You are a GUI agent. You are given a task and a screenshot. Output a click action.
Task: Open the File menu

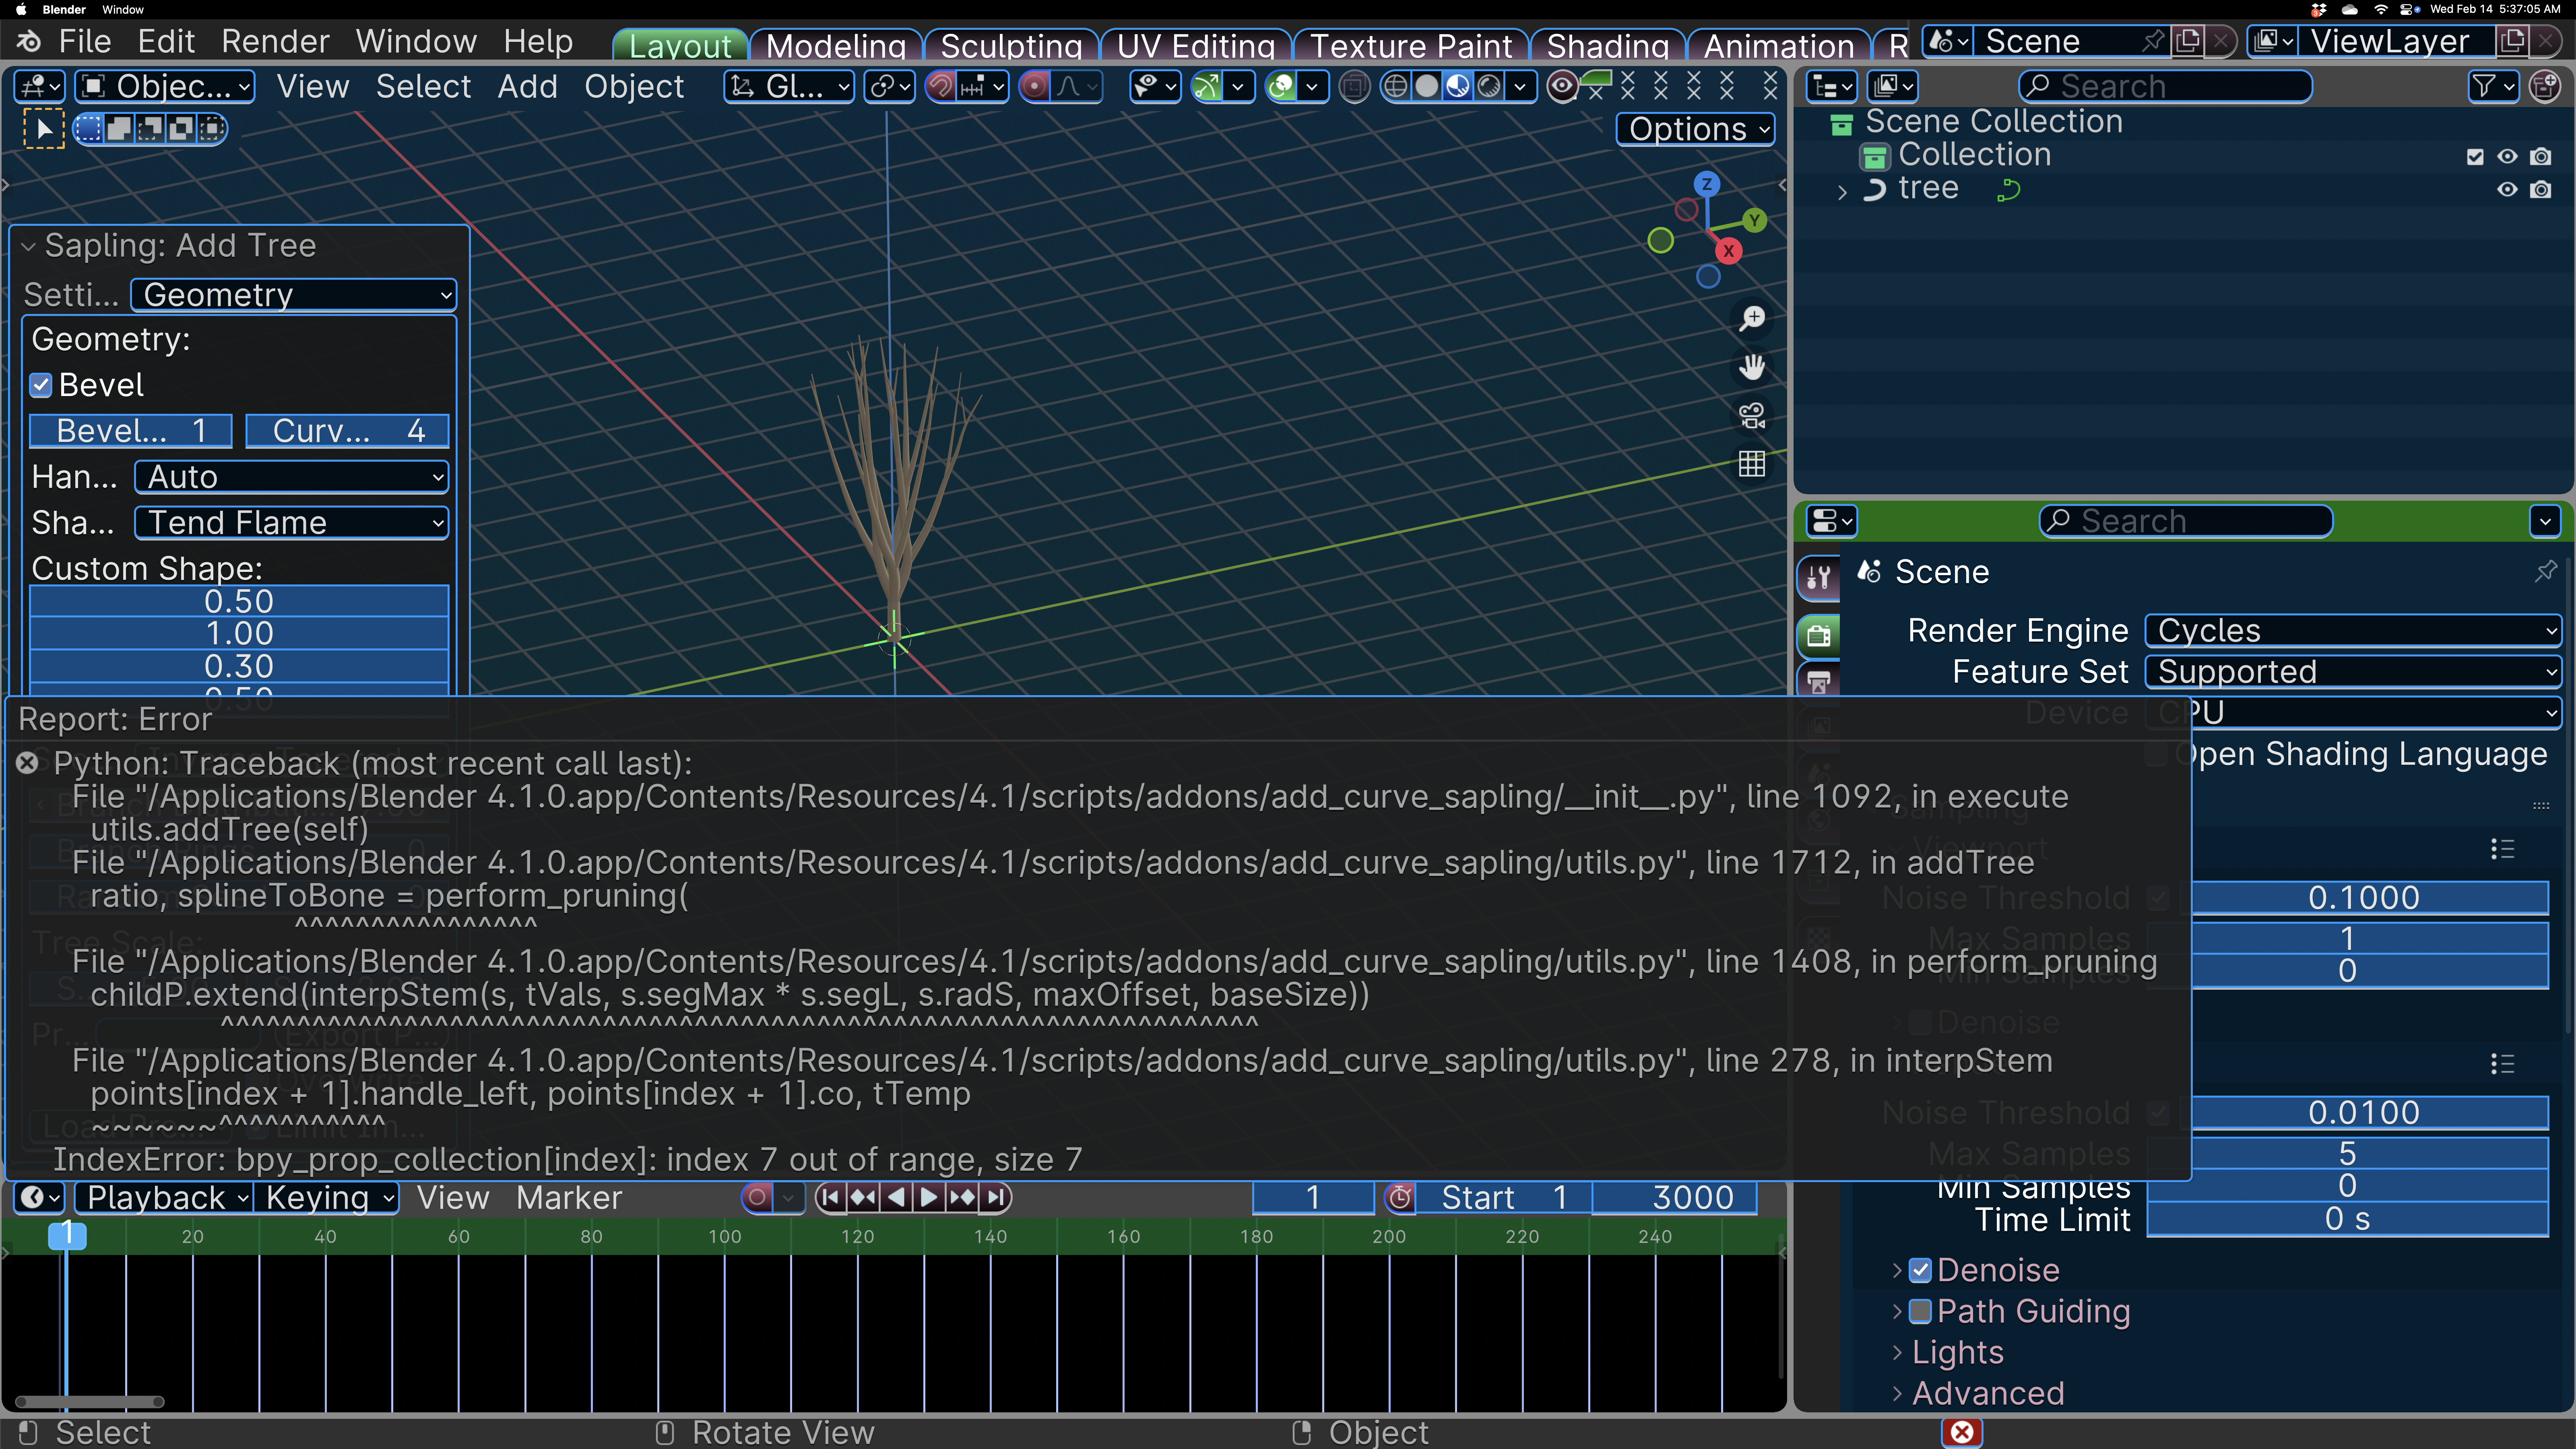(85, 42)
